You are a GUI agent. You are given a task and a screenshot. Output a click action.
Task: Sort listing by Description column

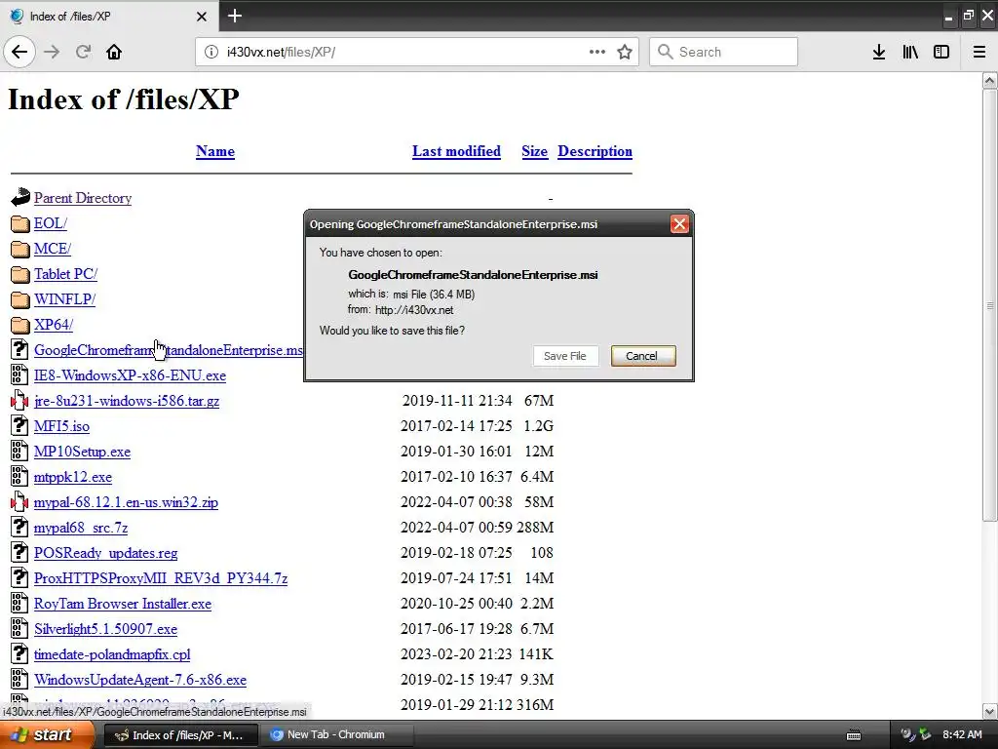tap(595, 151)
